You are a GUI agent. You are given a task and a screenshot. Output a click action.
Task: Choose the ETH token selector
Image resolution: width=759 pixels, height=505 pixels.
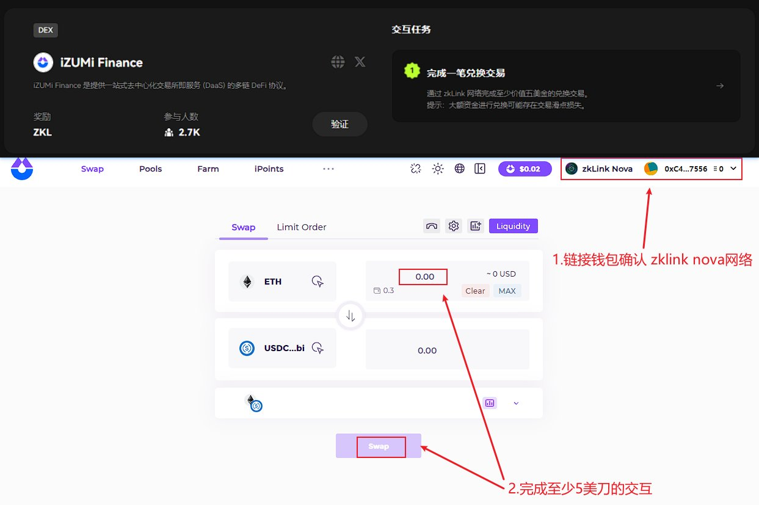[282, 282]
